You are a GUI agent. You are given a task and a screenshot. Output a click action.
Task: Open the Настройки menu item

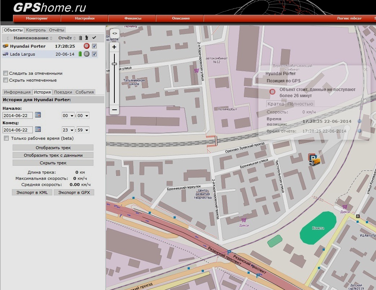point(85,18)
